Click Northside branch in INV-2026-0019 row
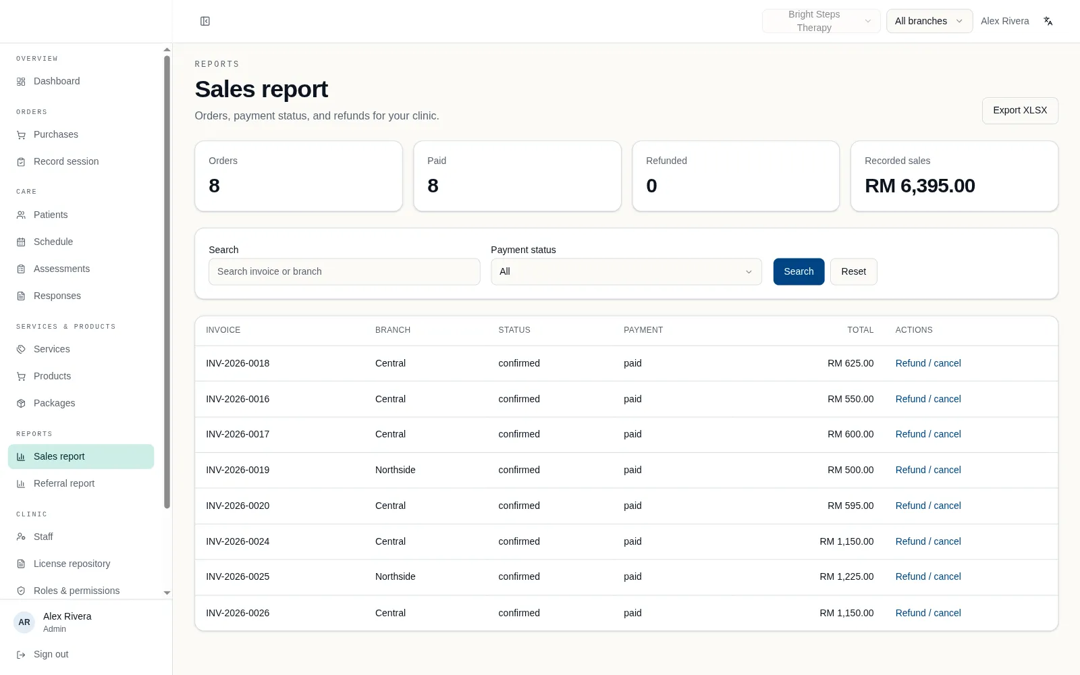Viewport: 1080px width, 675px height. tap(395, 470)
